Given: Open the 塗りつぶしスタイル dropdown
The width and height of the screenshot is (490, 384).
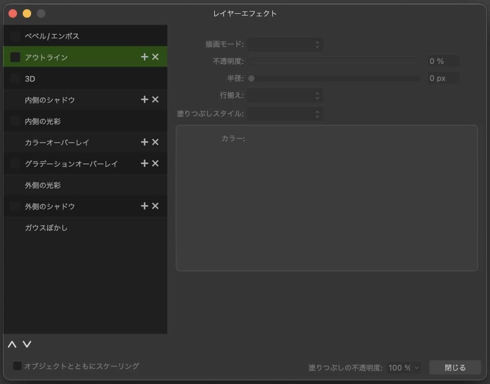Looking at the screenshot, I should tap(285, 114).
